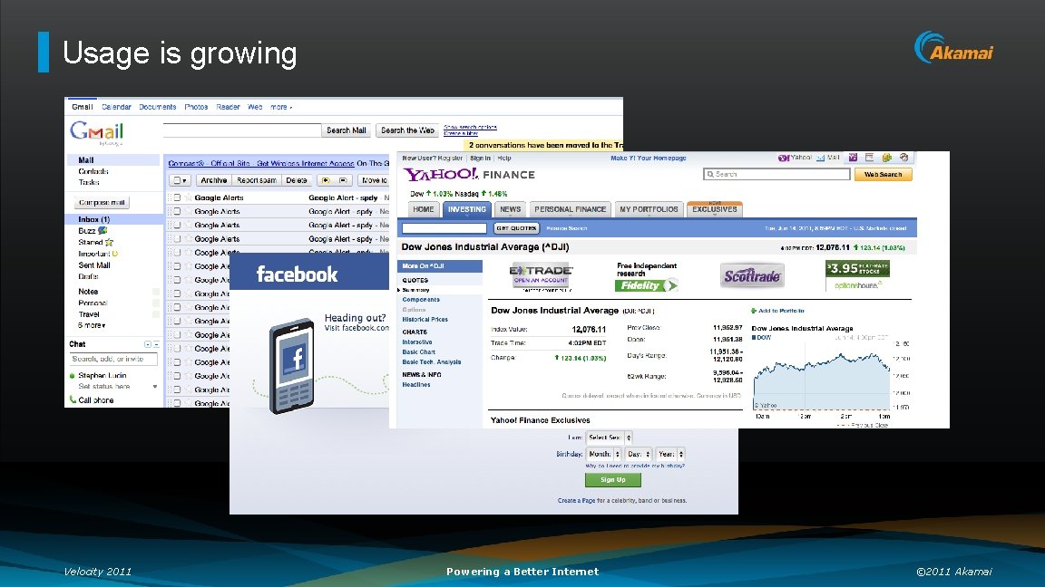1045x587 pixels.
Task: Click the Travel label color square
Action: [x=156, y=314]
